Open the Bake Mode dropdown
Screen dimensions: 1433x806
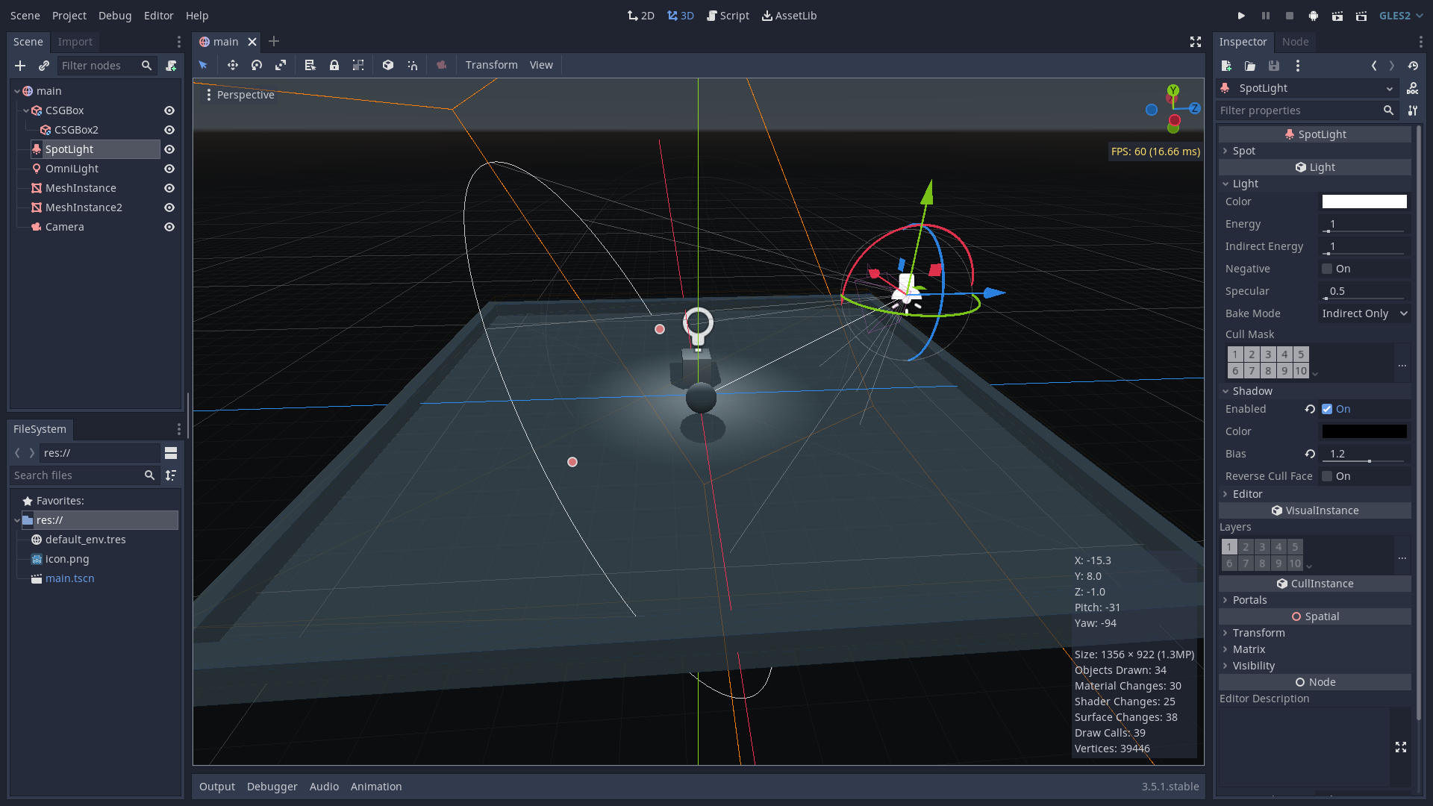tap(1364, 313)
